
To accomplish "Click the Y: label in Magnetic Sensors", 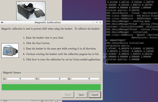I will pyautogui.click(x=37, y=79).
